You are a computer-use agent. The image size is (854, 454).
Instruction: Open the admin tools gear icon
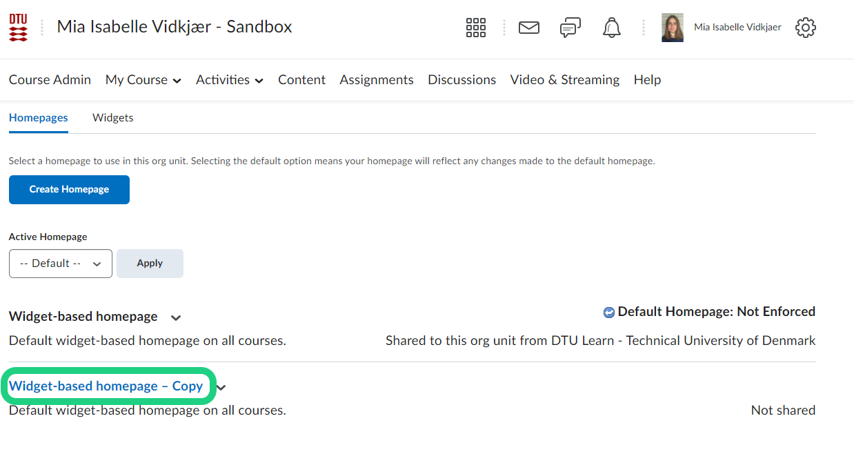coord(805,28)
